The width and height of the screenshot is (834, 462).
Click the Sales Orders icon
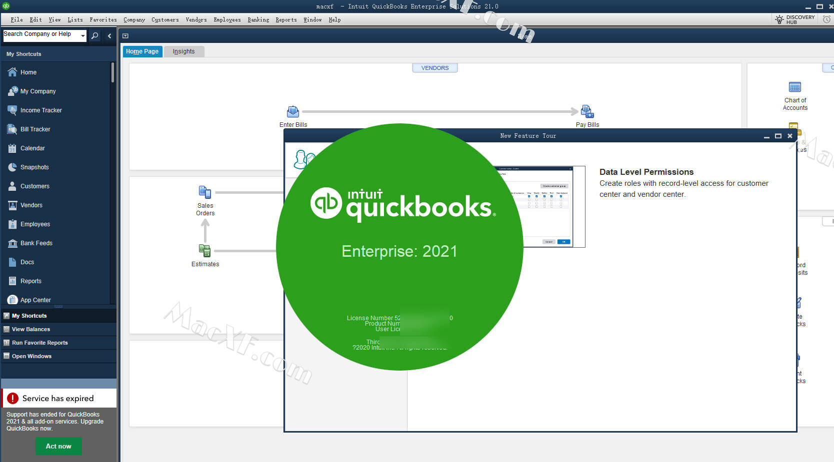(205, 192)
